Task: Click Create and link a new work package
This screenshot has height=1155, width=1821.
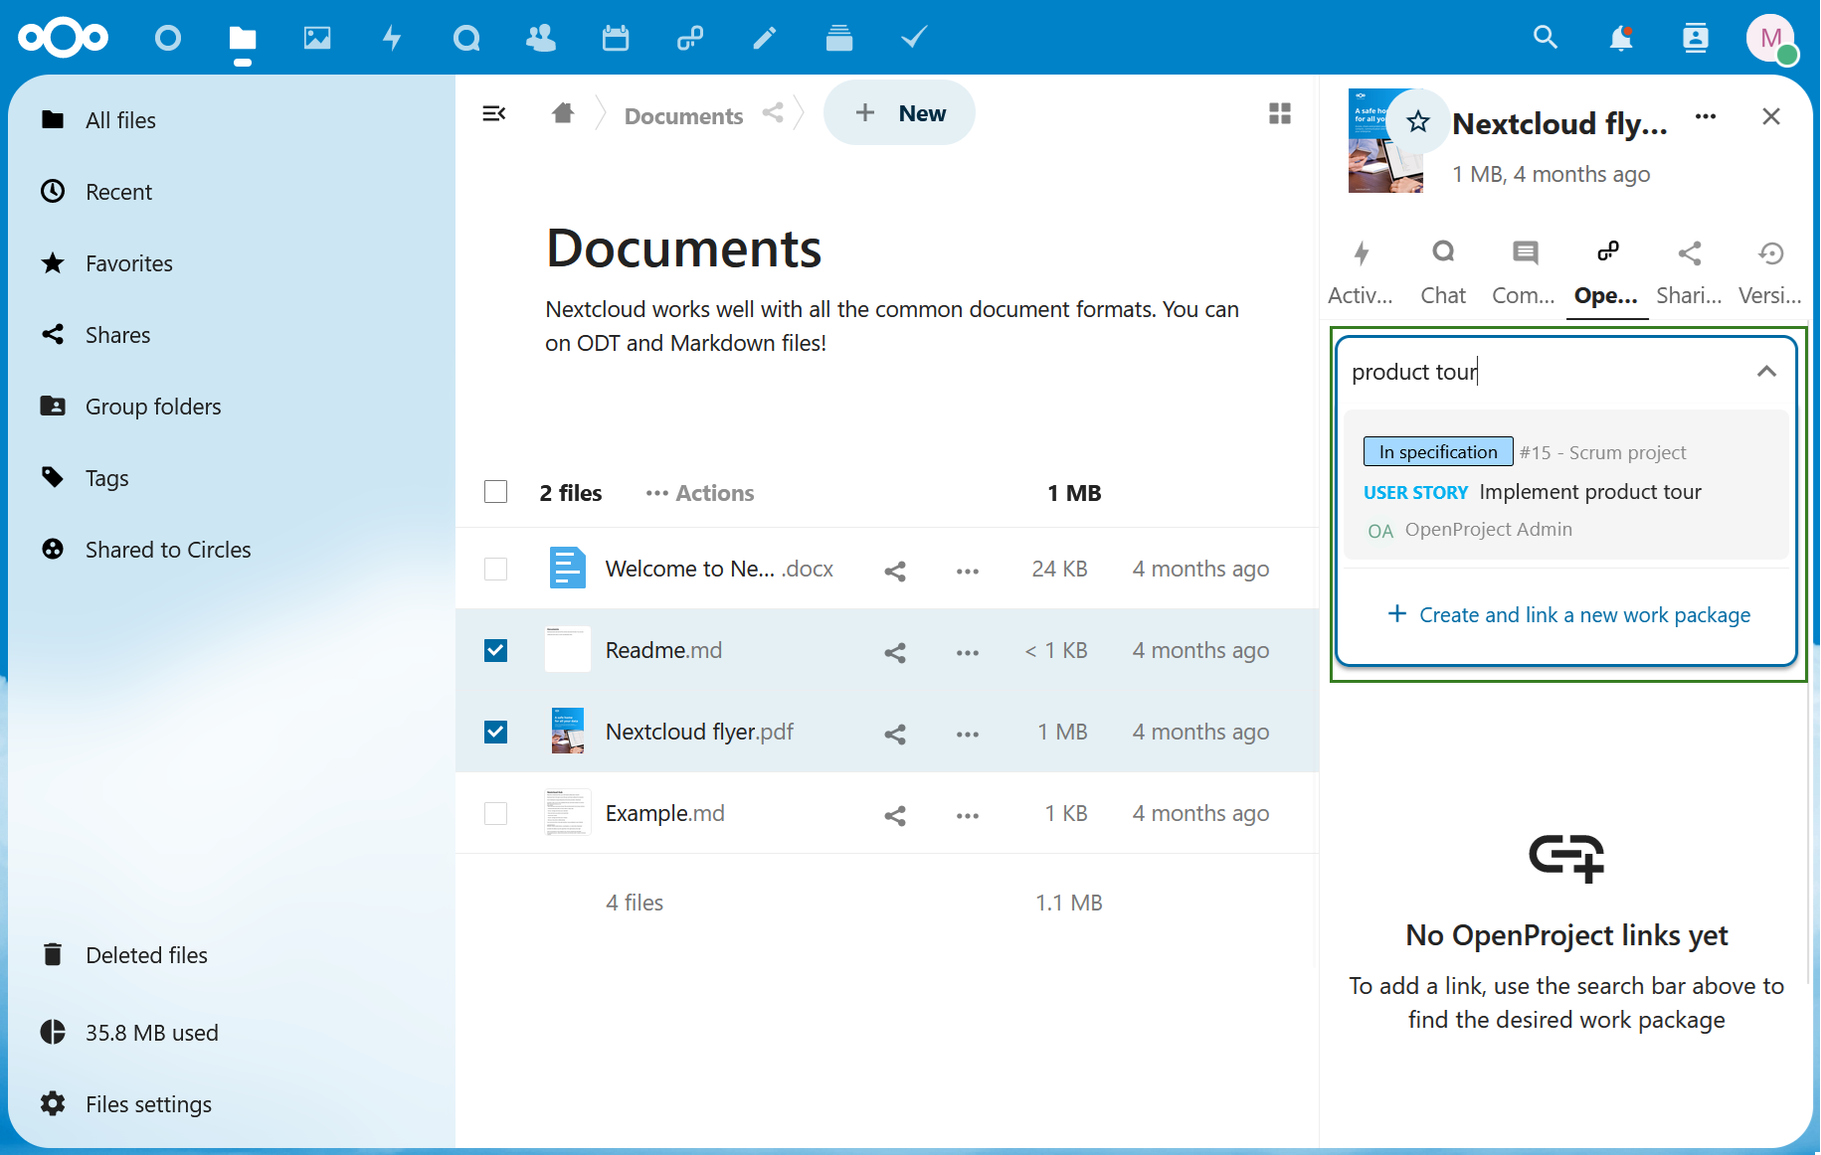Action: click(1566, 614)
